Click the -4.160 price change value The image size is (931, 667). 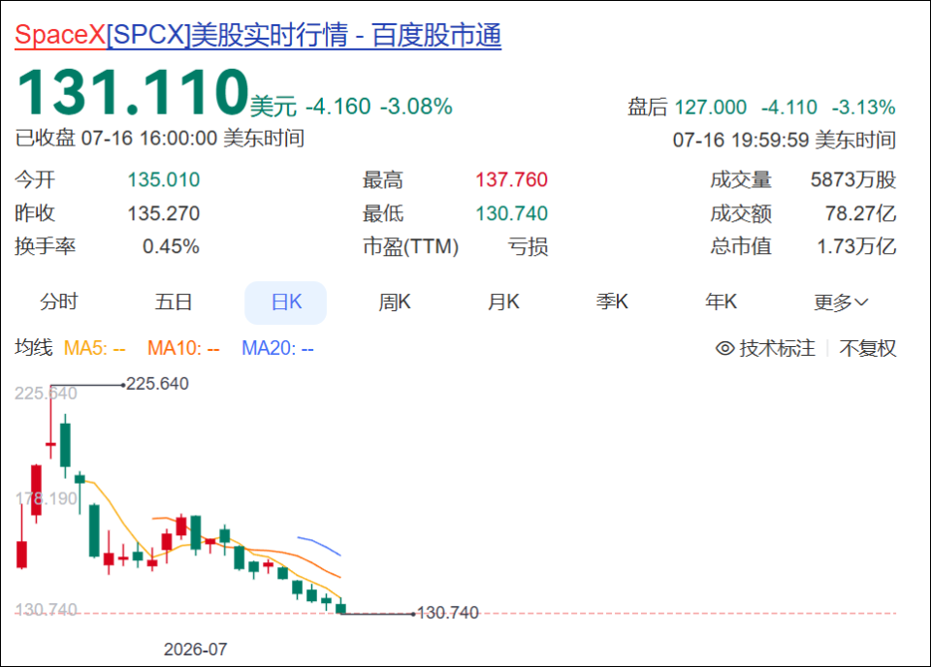[338, 107]
